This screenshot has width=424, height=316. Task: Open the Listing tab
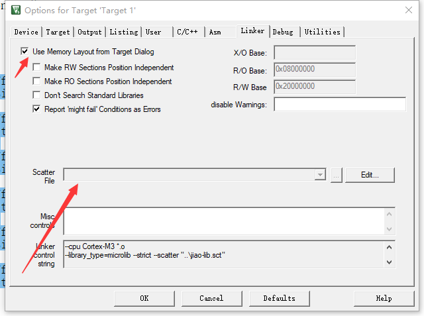tap(124, 32)
